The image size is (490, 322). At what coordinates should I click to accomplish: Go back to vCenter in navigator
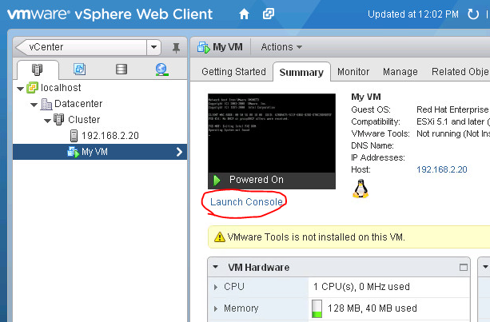82,47
